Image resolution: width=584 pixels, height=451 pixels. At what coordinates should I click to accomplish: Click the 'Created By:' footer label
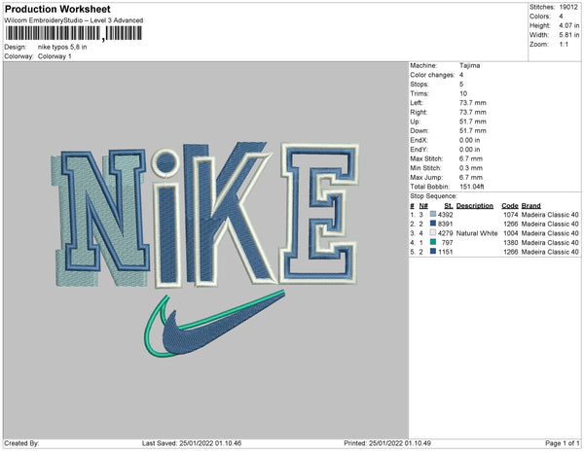point(21,443)
